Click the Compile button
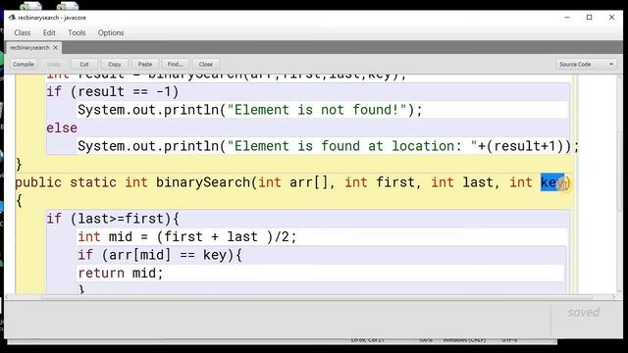Viewport: 628px width, 353px height. click(24, 64)
